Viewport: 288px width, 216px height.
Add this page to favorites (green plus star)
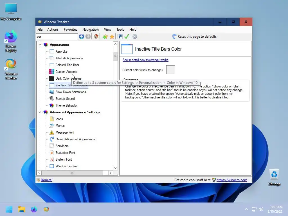click(105, 37)
